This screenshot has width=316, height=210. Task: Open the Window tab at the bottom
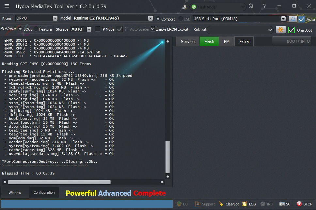pos(15,192)
